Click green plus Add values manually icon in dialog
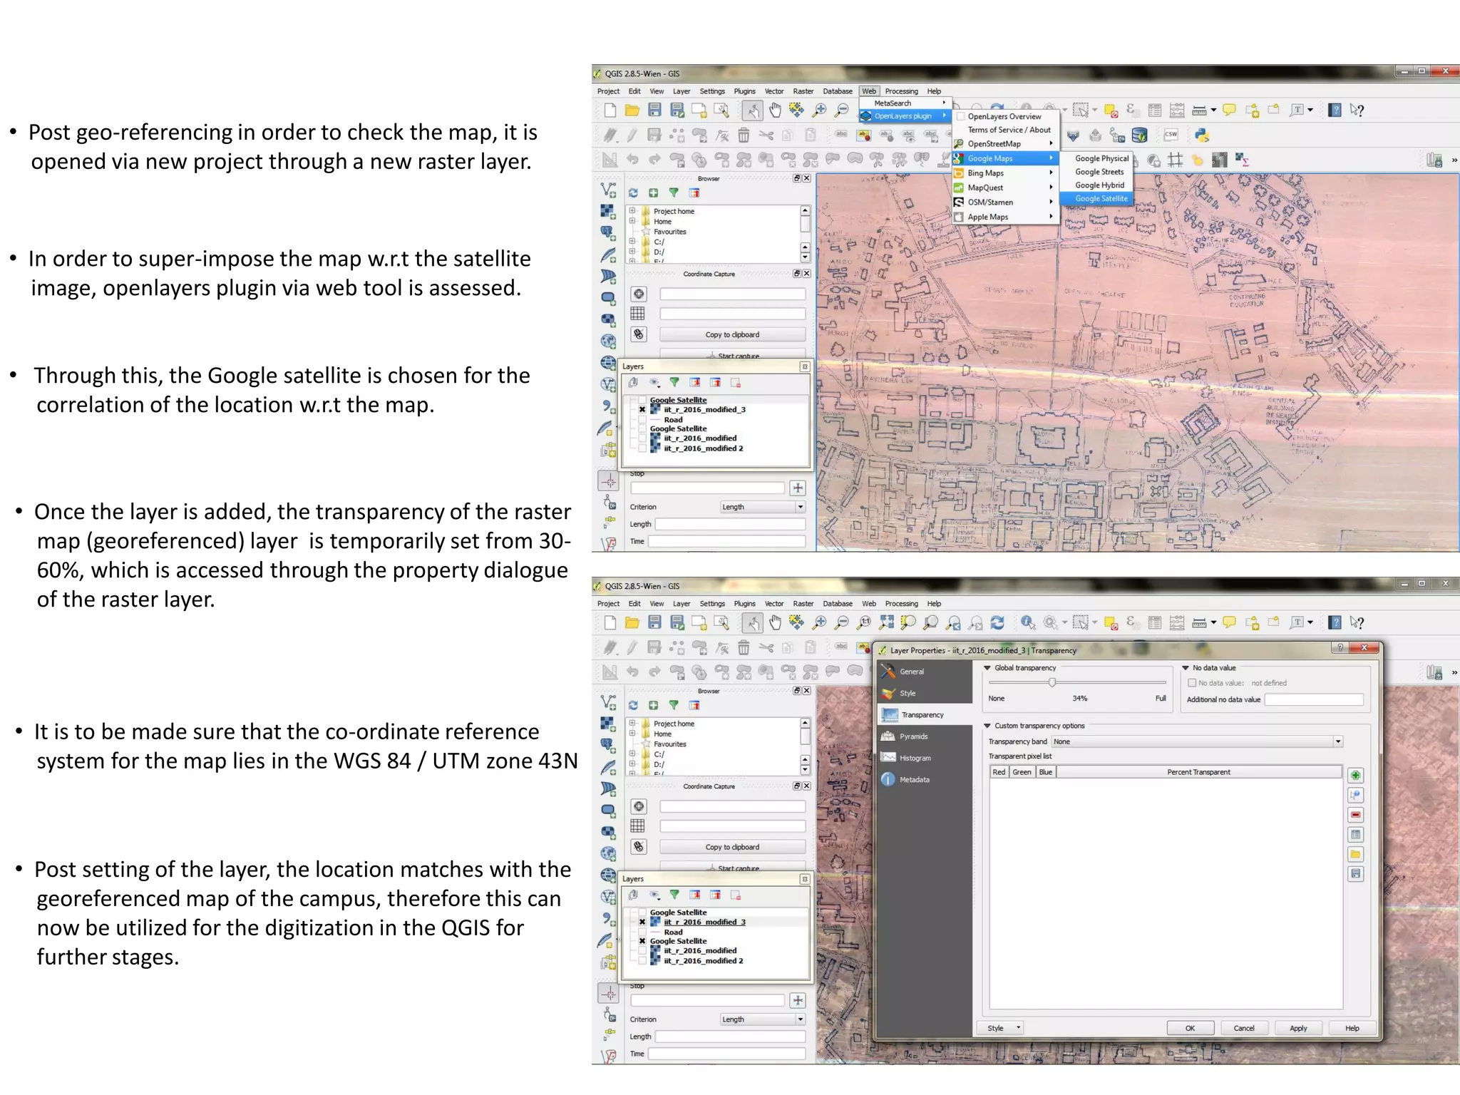The height and width of the screenshot is (1095, 1460). tap(1356, 775)
